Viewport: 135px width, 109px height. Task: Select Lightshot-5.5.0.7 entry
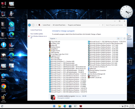point(55,56)
